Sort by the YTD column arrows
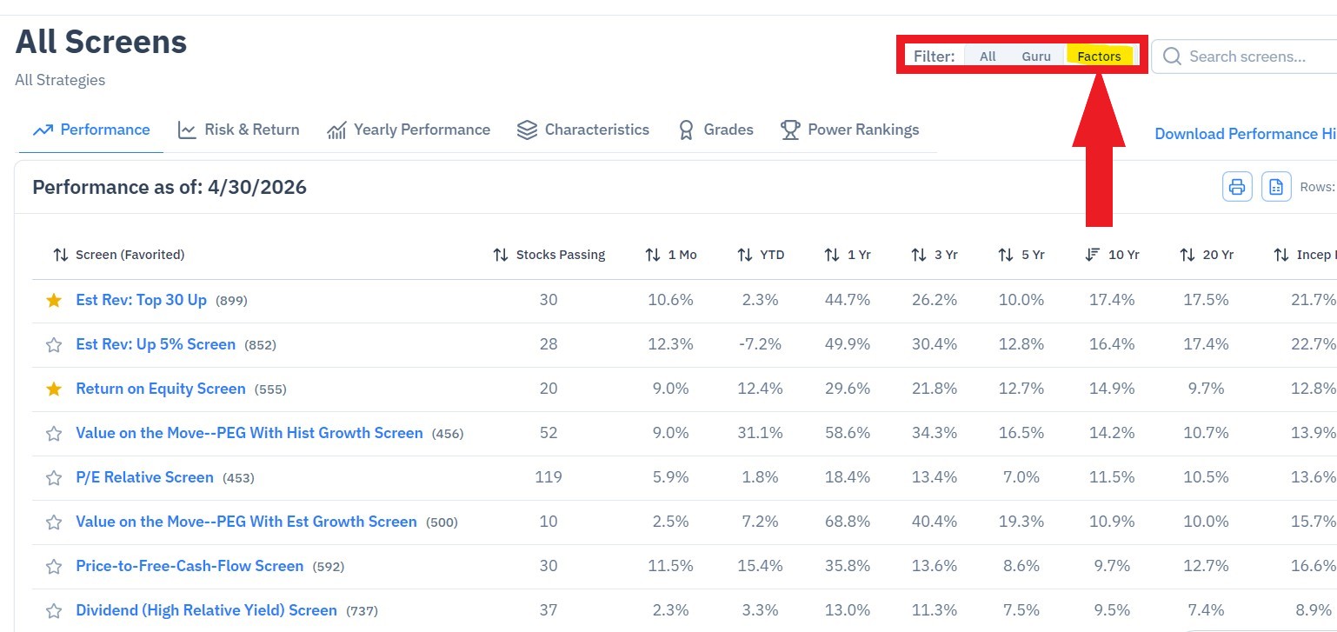Image resolution: width=1337 pixels, height=632 pixels. point(745,255)
